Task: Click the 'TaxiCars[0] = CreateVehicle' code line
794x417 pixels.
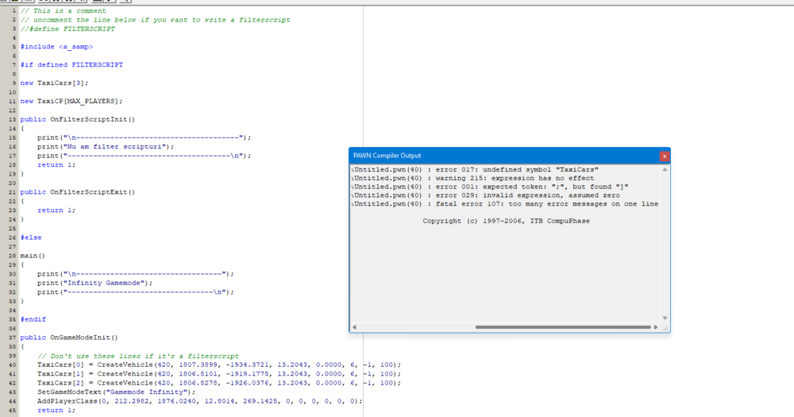Action: pos(219,365)
